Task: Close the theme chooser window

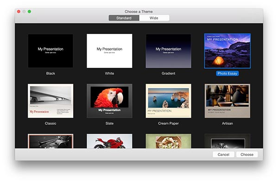Action: (19, 12)
